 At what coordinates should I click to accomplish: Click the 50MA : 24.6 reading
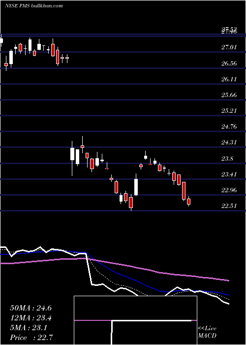coord(31,308)
